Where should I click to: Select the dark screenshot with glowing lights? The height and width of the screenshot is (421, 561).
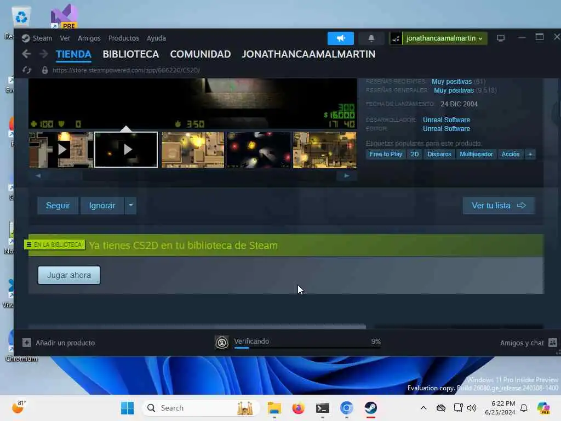(259, 150)
